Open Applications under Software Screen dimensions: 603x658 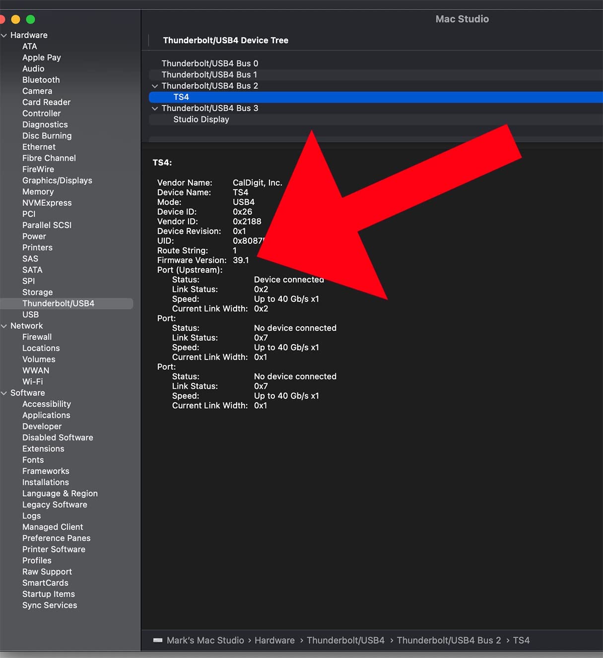pyautogui.click(x=46, y=415)
